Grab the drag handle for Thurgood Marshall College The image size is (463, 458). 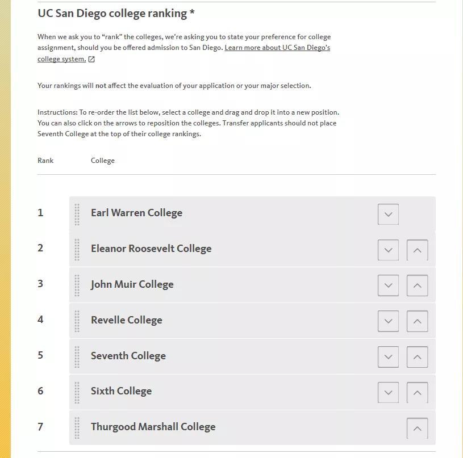[x=77, y=428]
